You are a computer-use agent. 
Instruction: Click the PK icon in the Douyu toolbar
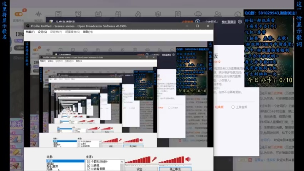click(158, 14)
